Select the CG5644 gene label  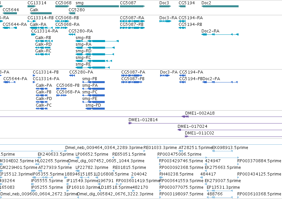pos(11,10)
